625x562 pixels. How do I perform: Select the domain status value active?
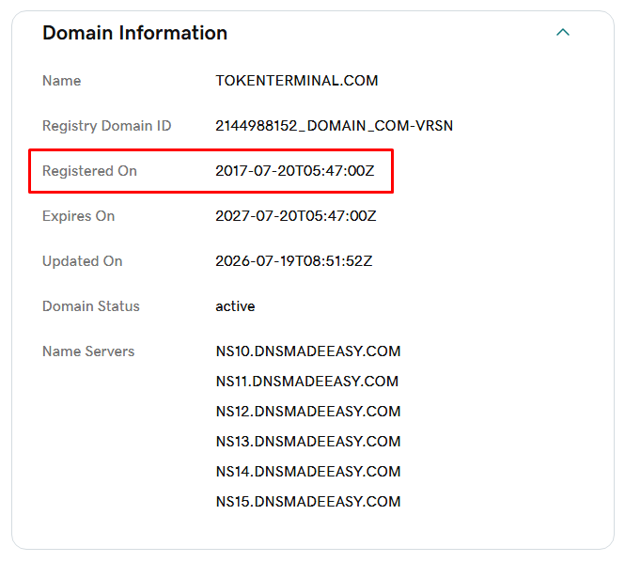coord(235,306)
